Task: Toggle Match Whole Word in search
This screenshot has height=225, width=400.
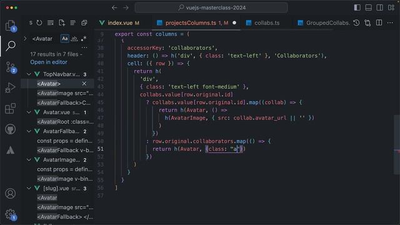Action: 74,39
